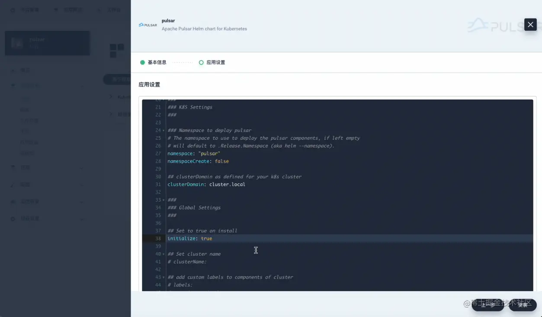
Task: Click '### Namespace to deploy pulsar' line
Action: (209, 130)
